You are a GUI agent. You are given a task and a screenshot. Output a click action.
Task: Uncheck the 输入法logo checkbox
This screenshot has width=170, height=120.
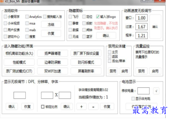pos(98,17)
